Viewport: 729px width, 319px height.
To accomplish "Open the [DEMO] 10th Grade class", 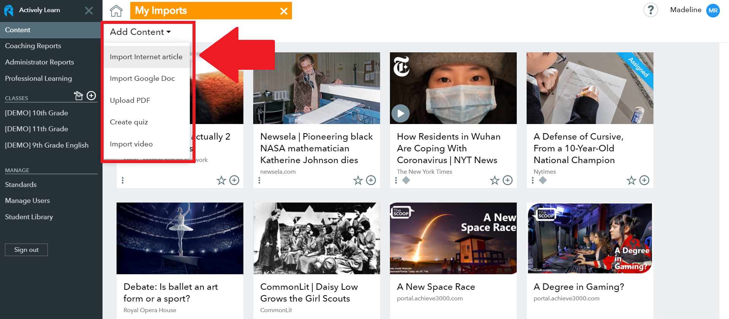I will pyautogui.click(x=36, y=113).
